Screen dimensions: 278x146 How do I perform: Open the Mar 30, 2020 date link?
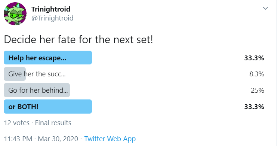58,139
